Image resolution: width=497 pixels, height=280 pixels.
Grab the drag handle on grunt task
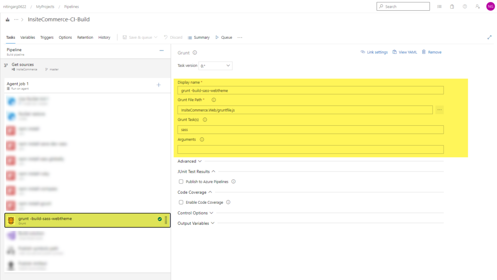click(x=166, y=220)
